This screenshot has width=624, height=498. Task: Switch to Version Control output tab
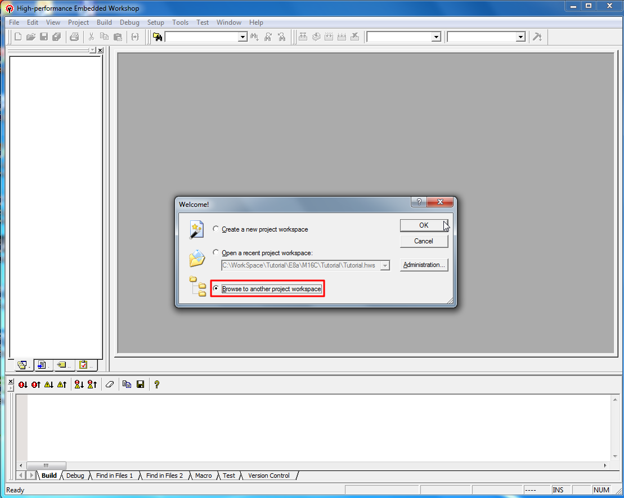tap(268, 476)
